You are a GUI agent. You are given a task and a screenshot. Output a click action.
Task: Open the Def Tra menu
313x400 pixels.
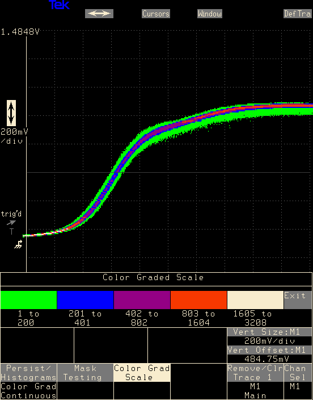coord(298,14)
